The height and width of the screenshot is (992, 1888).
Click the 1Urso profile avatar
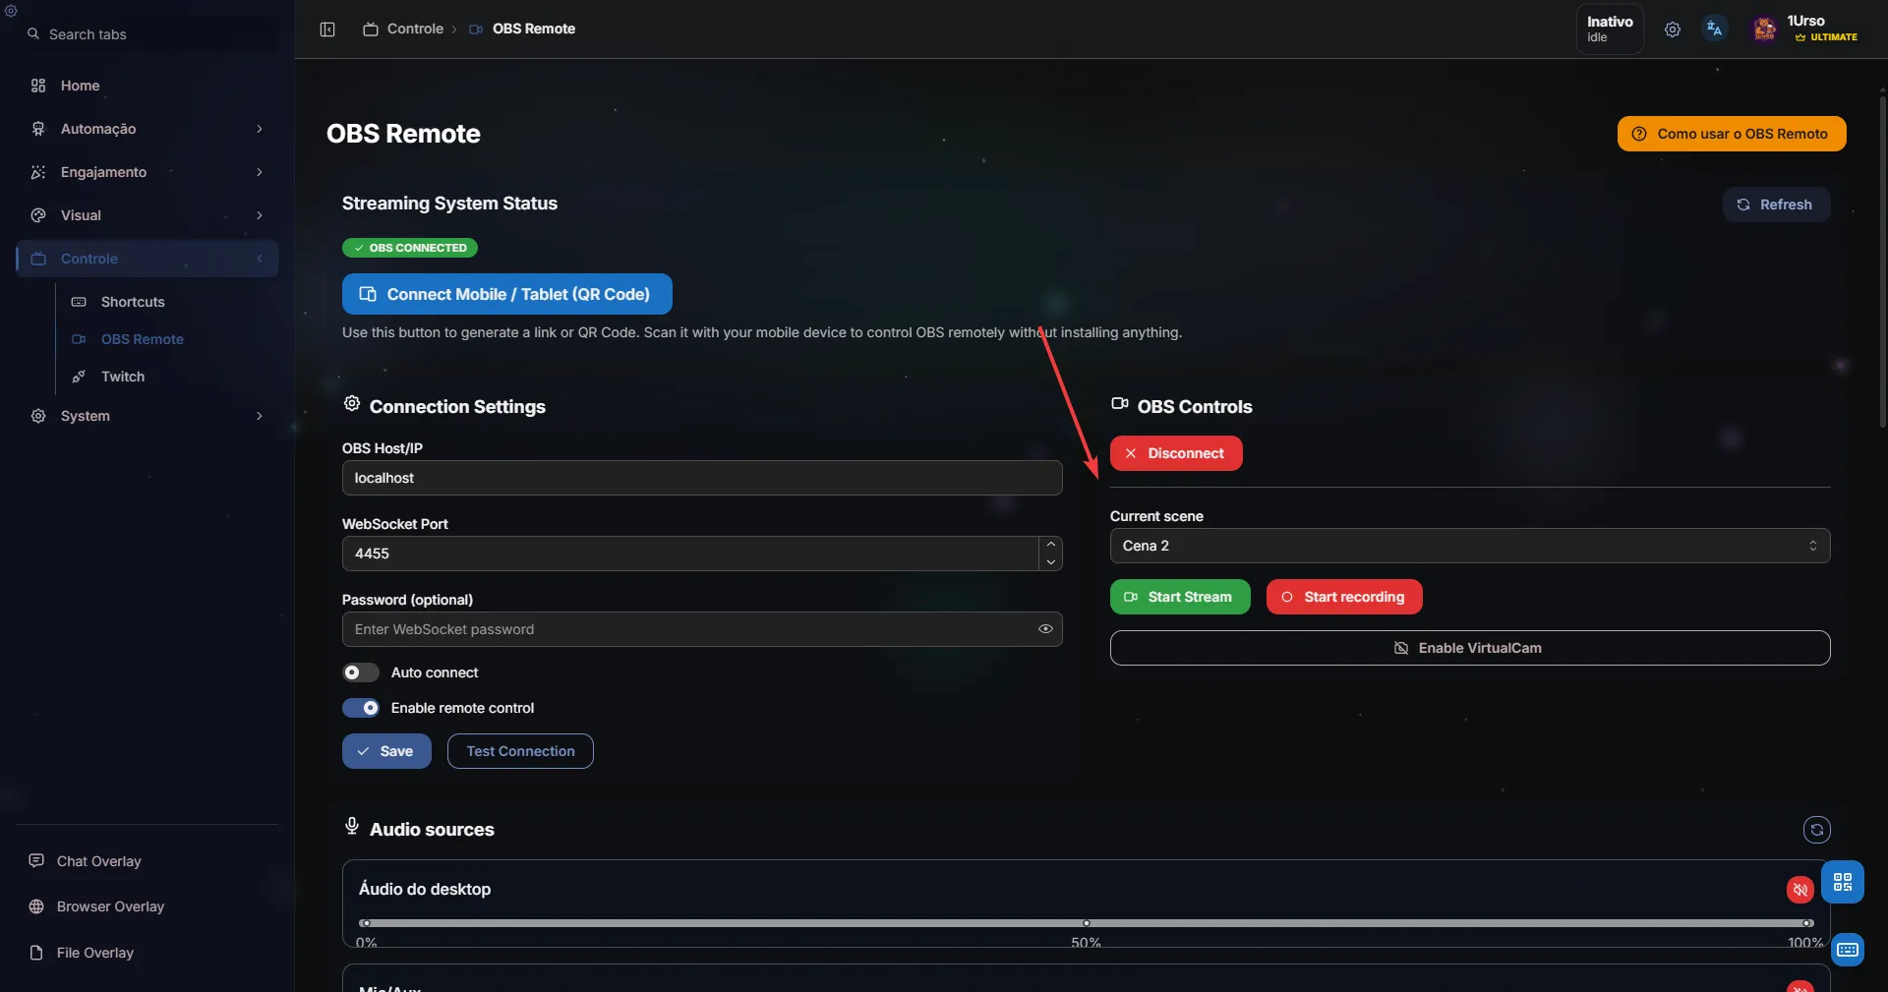(1764, 29)
